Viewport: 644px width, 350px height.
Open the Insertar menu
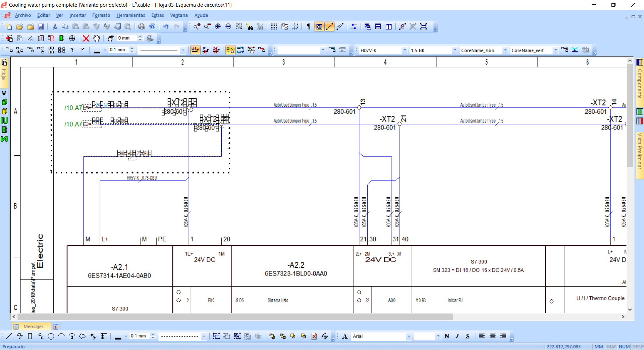click(x=77, y=15)
